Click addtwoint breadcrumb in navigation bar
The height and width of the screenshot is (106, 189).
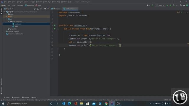(x=29, y=5)
